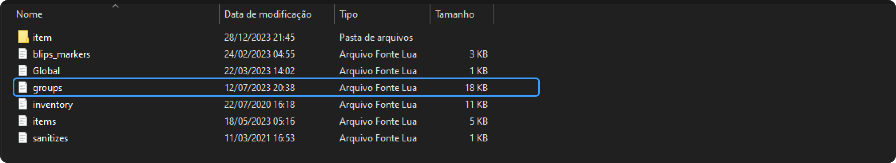
Task: Click Pasta de arquivos type text
Action: tap(376, 37)
